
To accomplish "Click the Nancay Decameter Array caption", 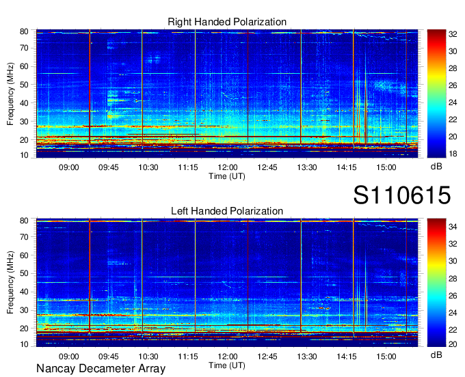I will (x=101, y=369).
